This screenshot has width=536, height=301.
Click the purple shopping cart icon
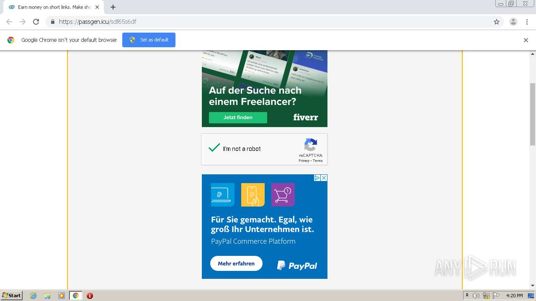[283, 195]
